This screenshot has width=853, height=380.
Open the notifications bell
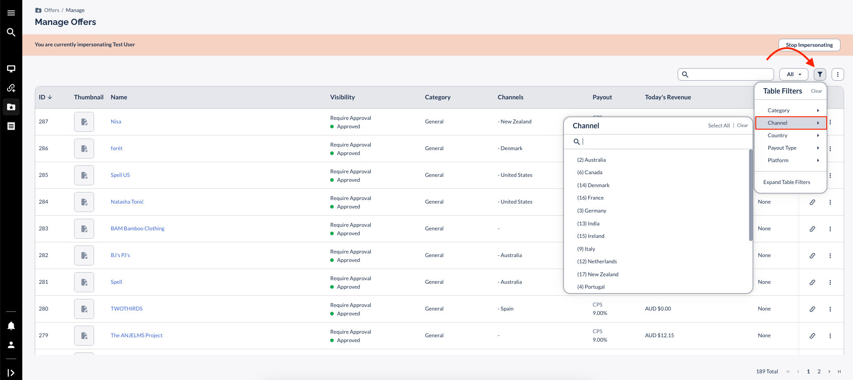pos(11,326)
